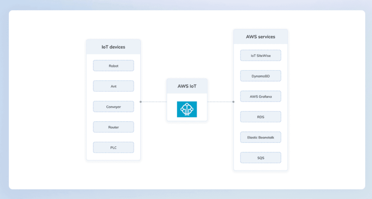
Task: Click the DynamoBD service box
Action: coord(261,76)
